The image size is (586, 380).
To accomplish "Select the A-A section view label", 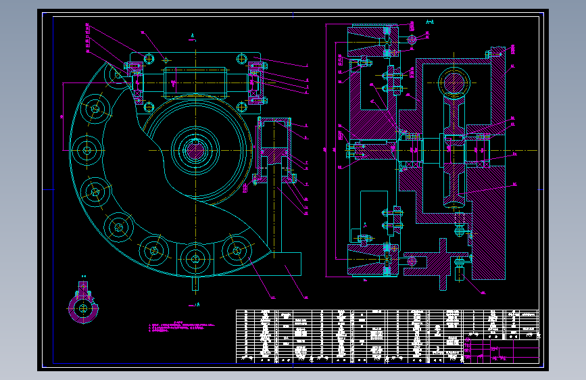I will click(x=430, y=22).
